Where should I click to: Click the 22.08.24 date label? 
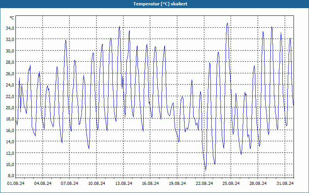[x=204, y=183]
